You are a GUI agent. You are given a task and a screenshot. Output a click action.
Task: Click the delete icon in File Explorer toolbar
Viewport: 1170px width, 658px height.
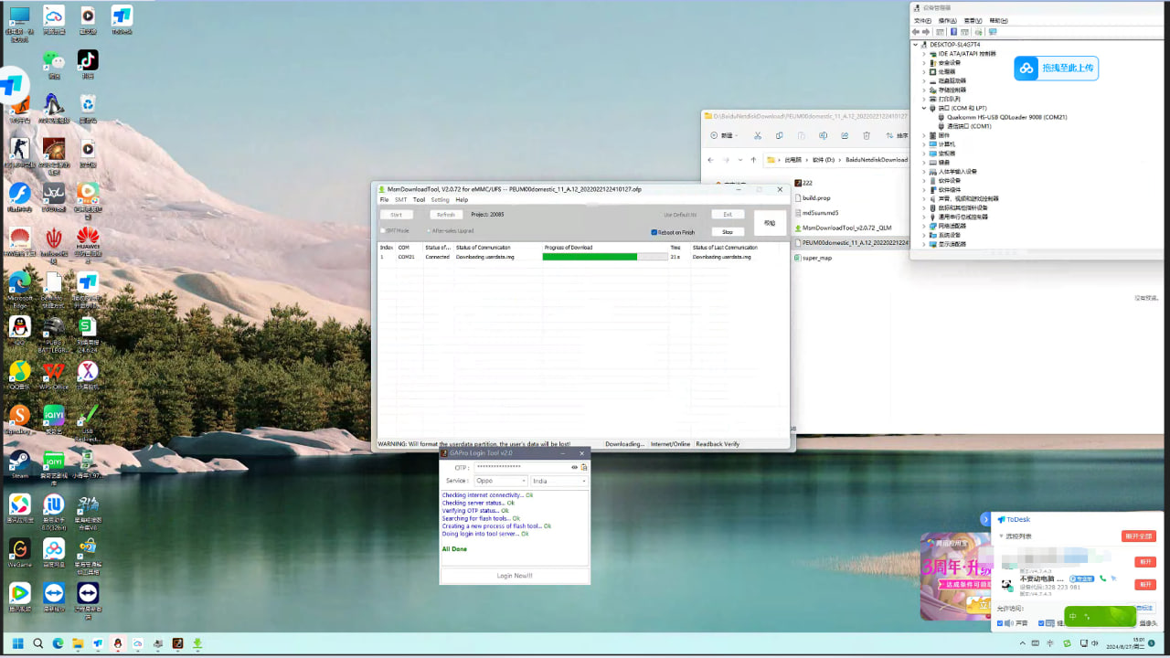point(867,136)
